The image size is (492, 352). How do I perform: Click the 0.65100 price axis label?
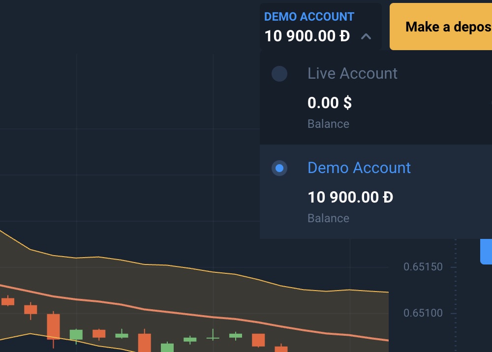click(423, 313)
